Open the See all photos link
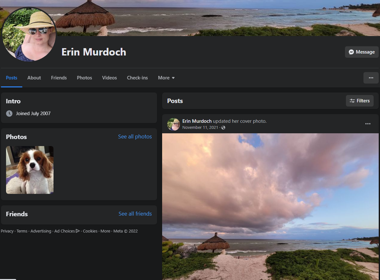This screenshot has height=280, width=380. (x=135, y=136)
